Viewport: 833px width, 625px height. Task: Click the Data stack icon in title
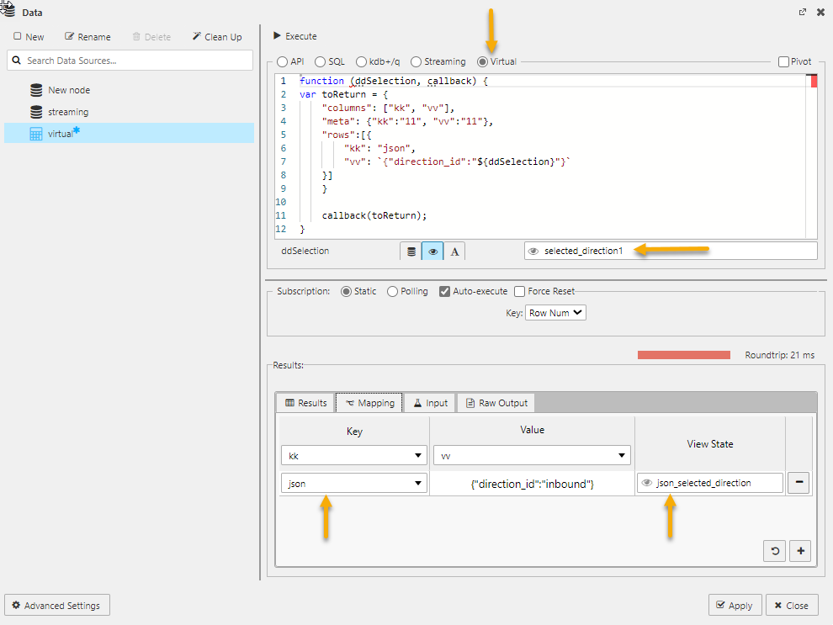pyautogui.click(x=8, y=9)
